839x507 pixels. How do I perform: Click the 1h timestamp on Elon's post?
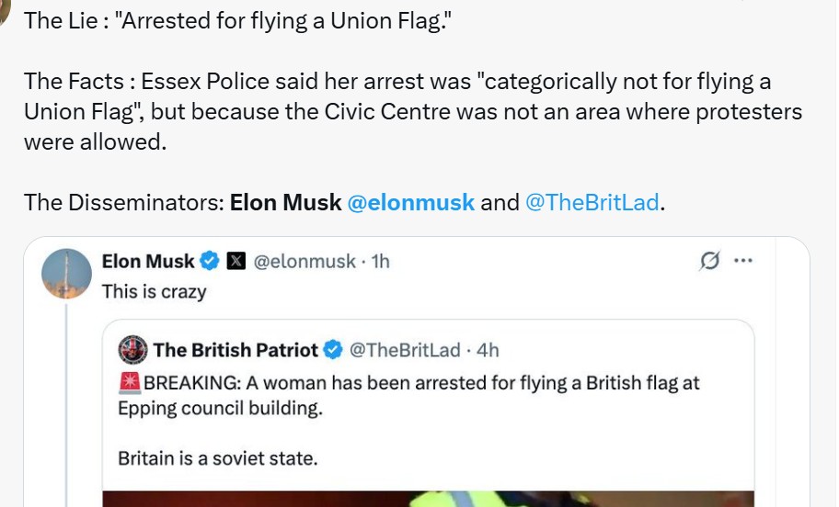380,262
